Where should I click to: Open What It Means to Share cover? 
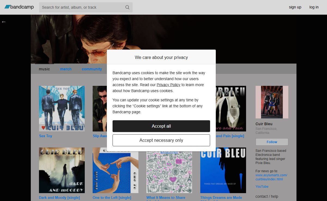coord(169,172)
